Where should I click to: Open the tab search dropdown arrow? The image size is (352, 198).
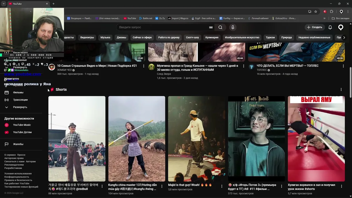tap(3, 4)
